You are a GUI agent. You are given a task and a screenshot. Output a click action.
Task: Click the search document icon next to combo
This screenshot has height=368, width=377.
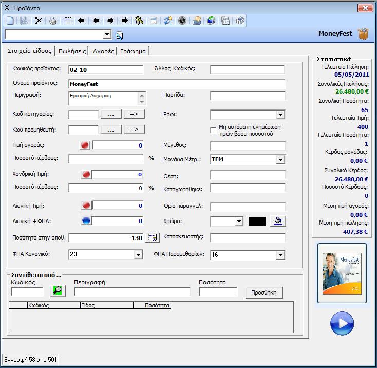[119, 35]
